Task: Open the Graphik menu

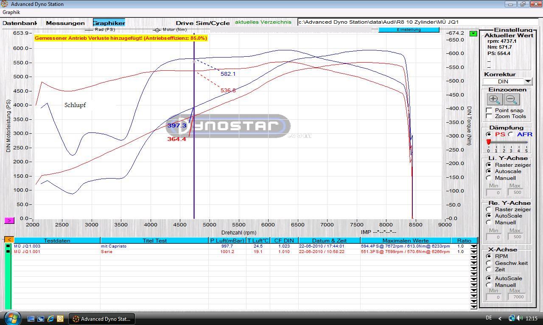Action: click(11, 12)
